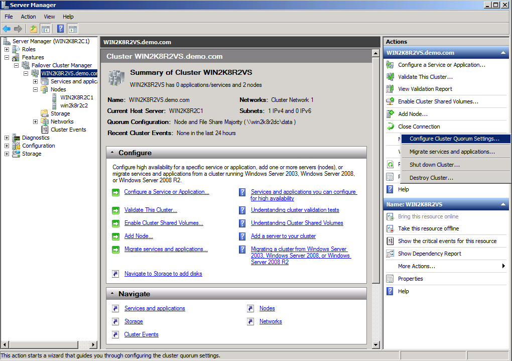Click the Enable Cluster Shared Volumes icon
Screen dimensions: 512x361
(x=391, y=101)
